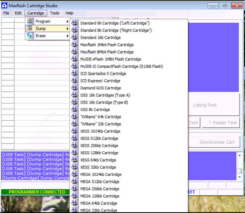Click the Footer Text button
This screenshot has height=213, width=245.
pyautogui.click(x=221, y=123)
